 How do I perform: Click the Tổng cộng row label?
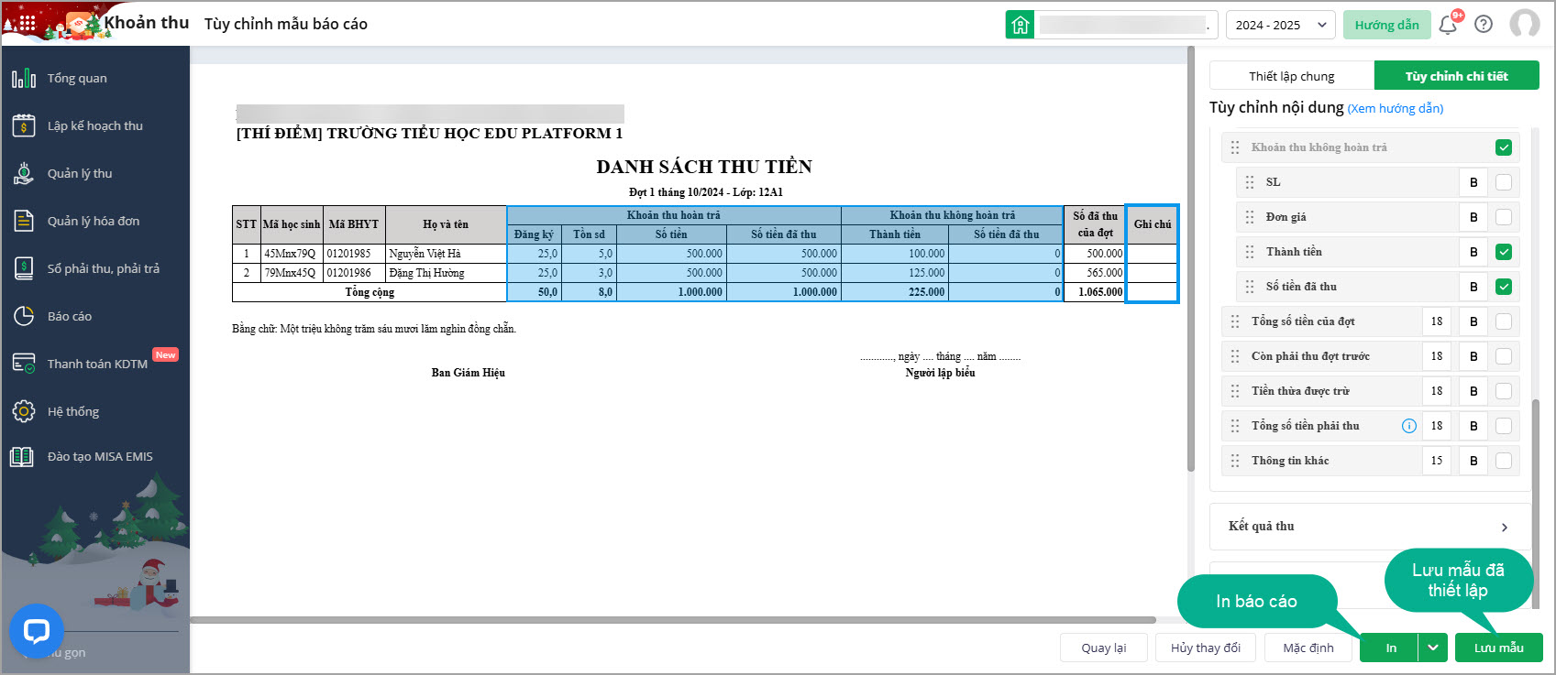(370, 292)
